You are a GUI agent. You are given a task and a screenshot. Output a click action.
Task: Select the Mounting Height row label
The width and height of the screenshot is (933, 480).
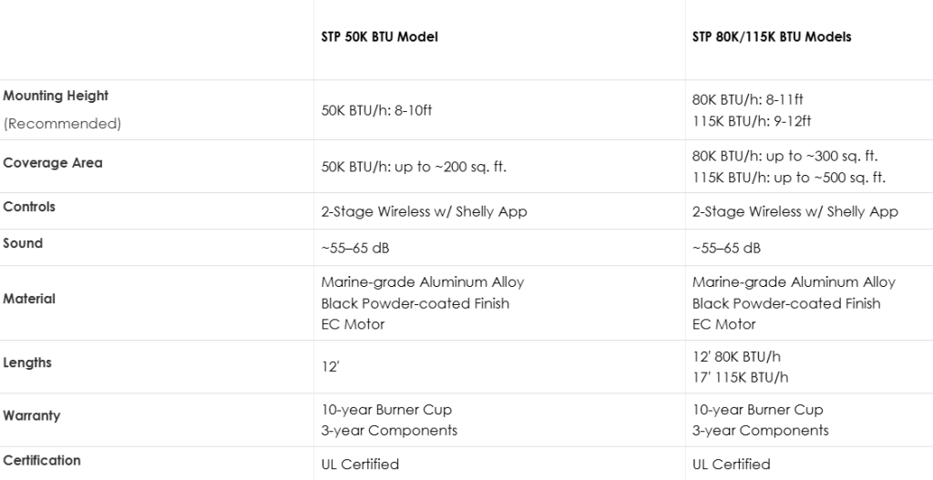56,96
